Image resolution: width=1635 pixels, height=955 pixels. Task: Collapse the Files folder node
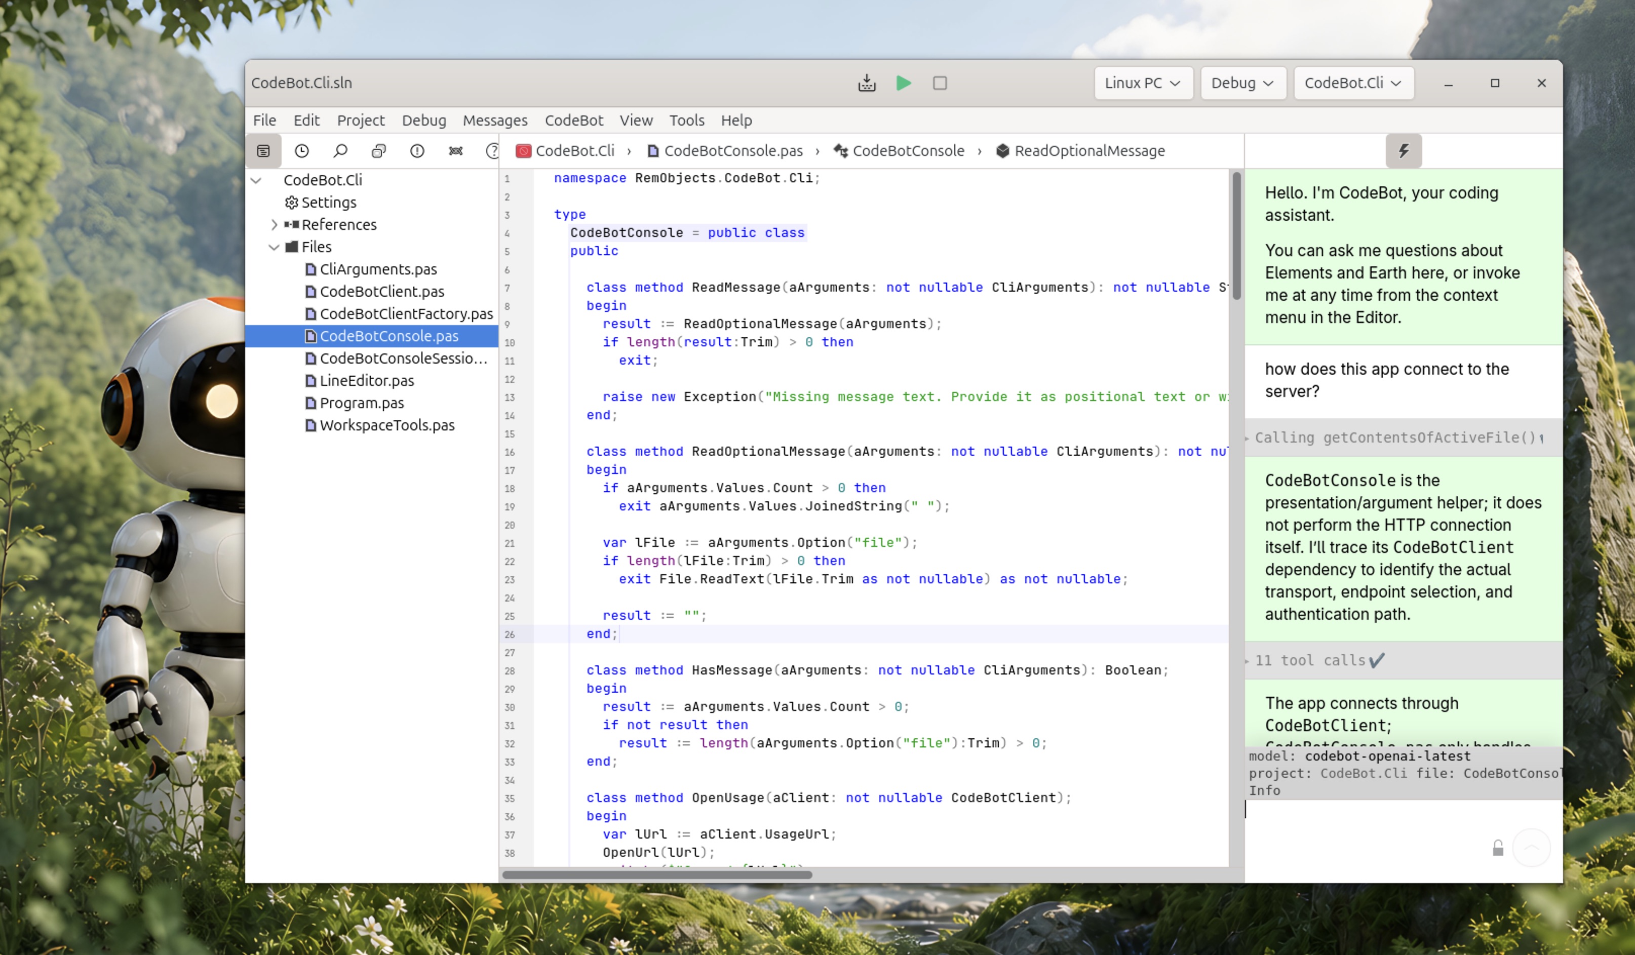[x=274, y=247]
